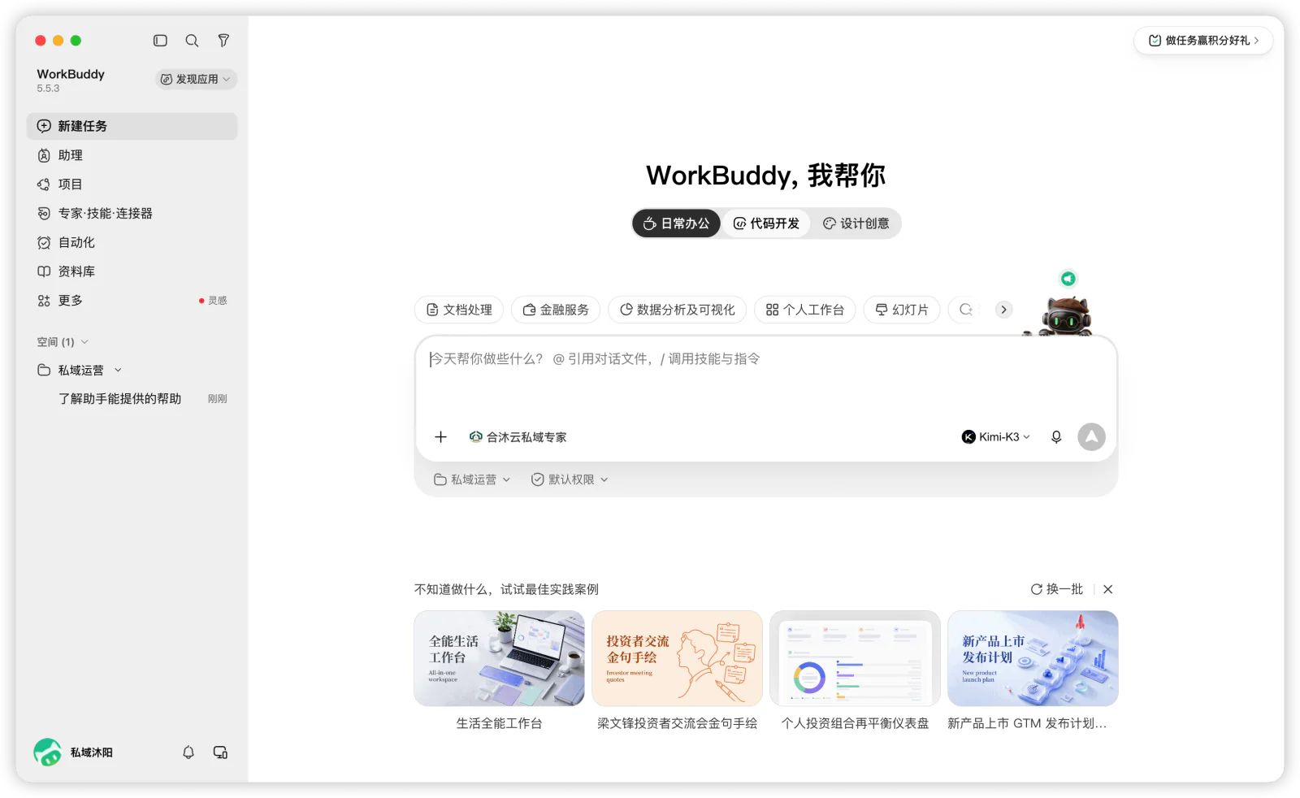This screenshot has width=1300, height=798.
Task: Collapse the 空间 (1) section
Action: [x=63, y=342]
